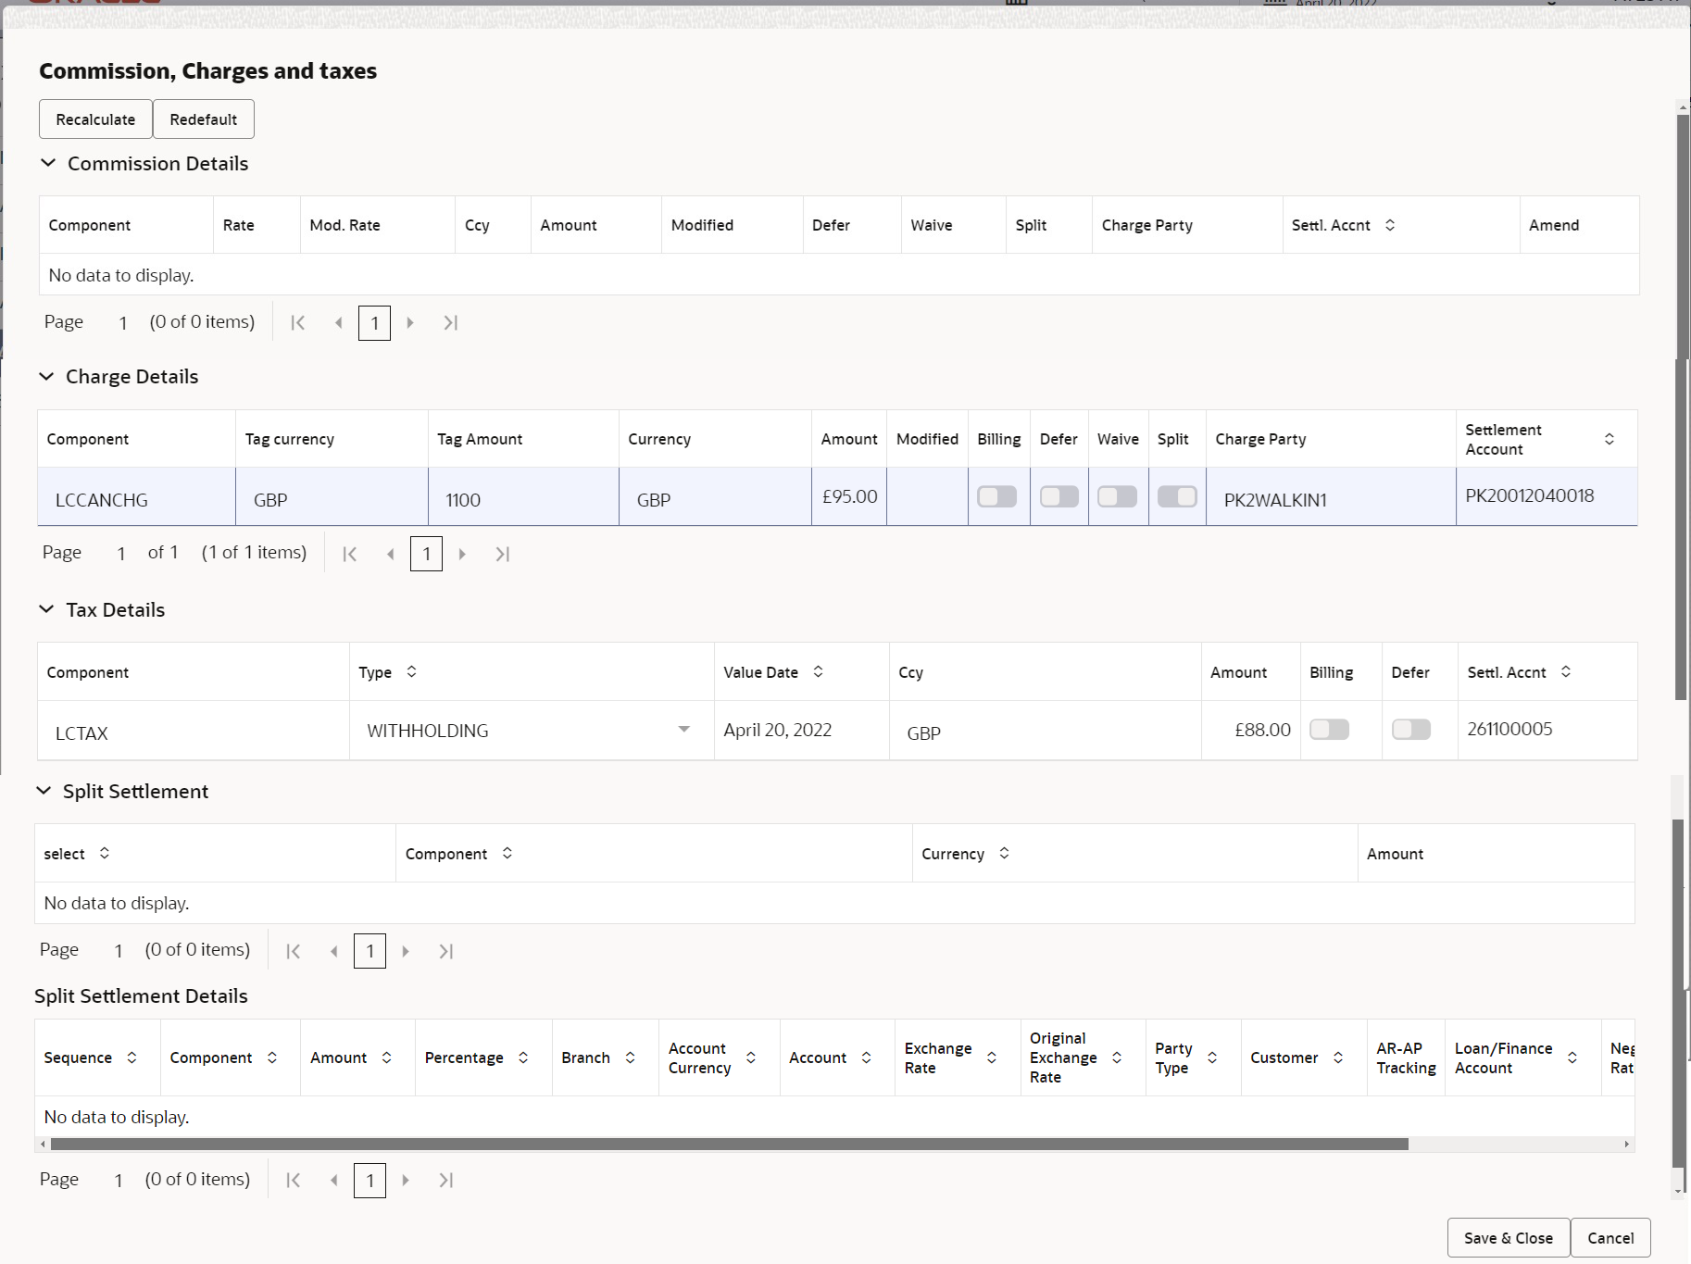This screenshot has height=1264, width=1691.
Task: Sort the Settl. Accnt column in Commission Details
Action: tap(1389, 224)
